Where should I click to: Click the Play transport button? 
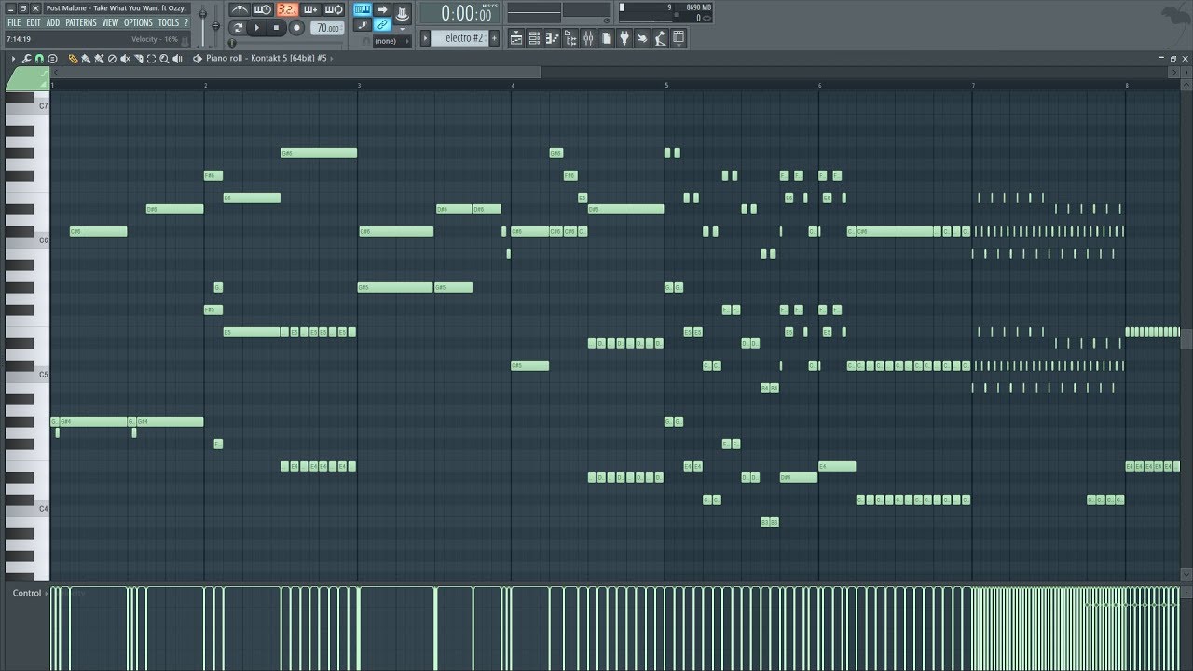[257, 28]
